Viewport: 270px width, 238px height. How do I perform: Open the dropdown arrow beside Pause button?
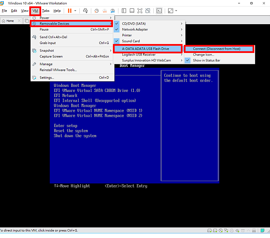75,11
